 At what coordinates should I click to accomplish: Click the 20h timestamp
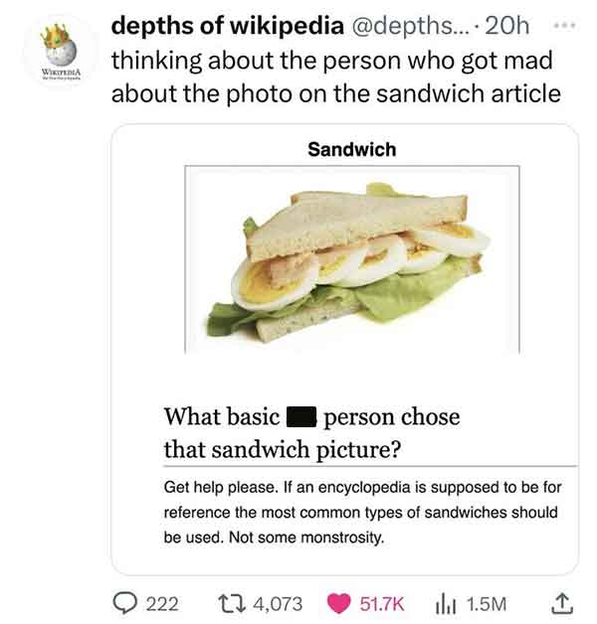click(503, 24)
